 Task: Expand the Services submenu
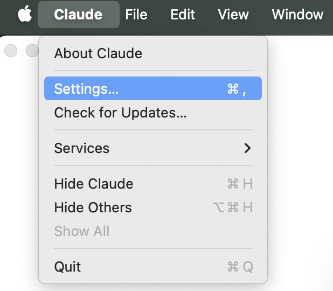tap(82, 148)
